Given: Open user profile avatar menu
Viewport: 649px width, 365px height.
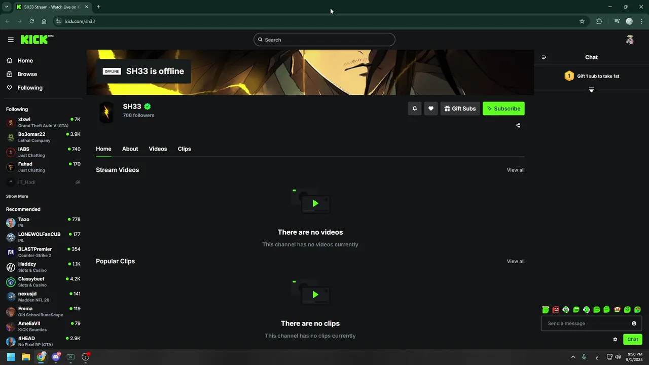Looking at the screenshot, I should pyautogui.click(x=630, y=40).
